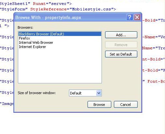Click the Browse button
This screenshot has width=165, height=134.
(99, 105)
